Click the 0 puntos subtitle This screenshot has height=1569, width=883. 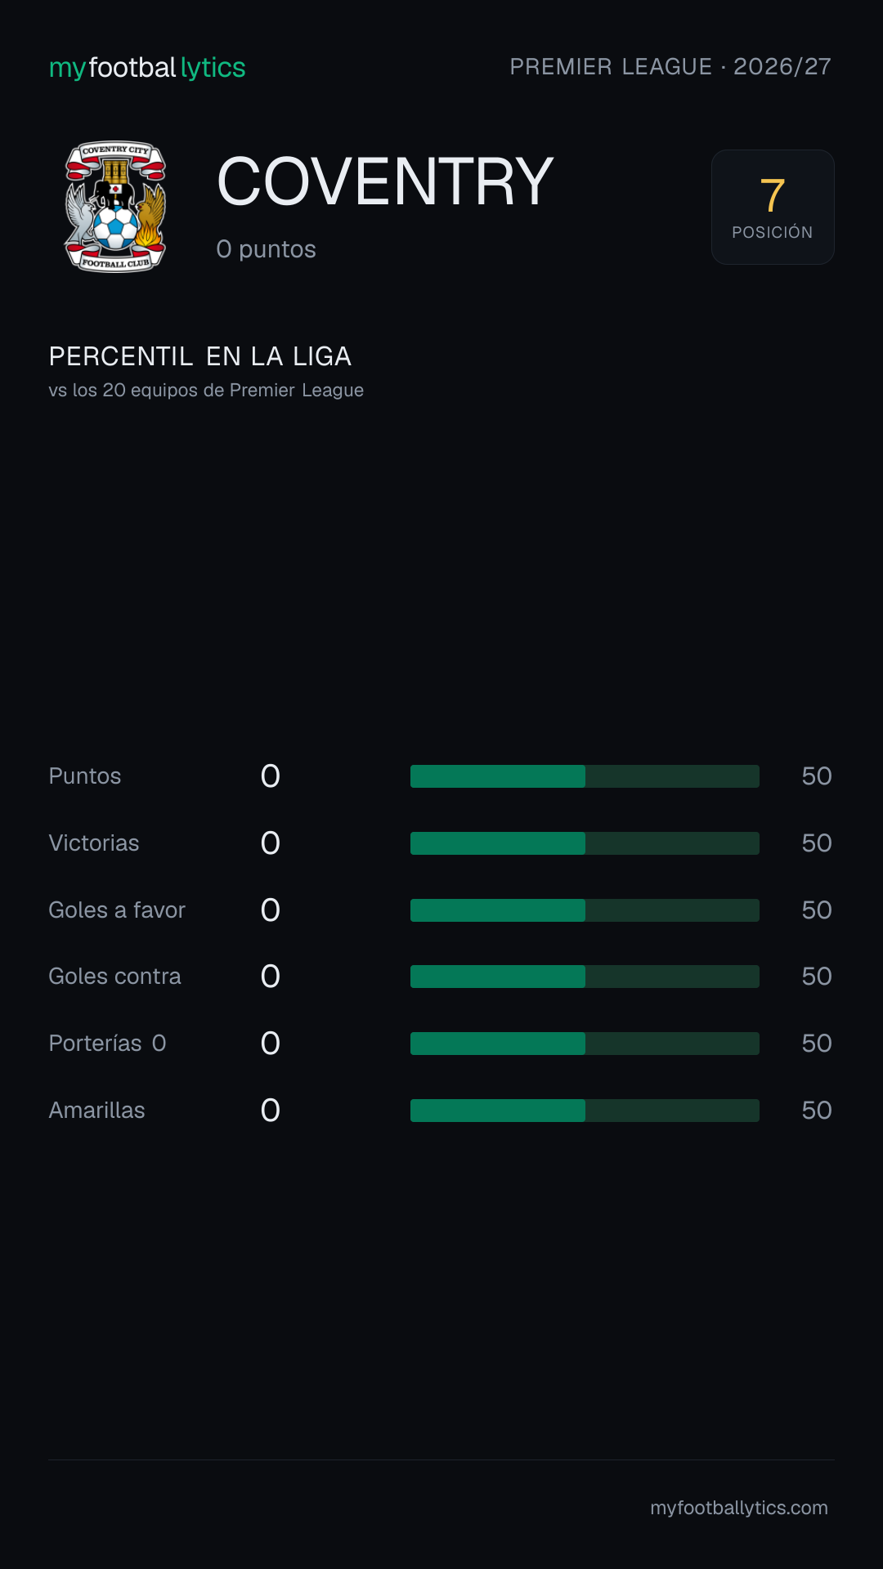pos(266,249)
